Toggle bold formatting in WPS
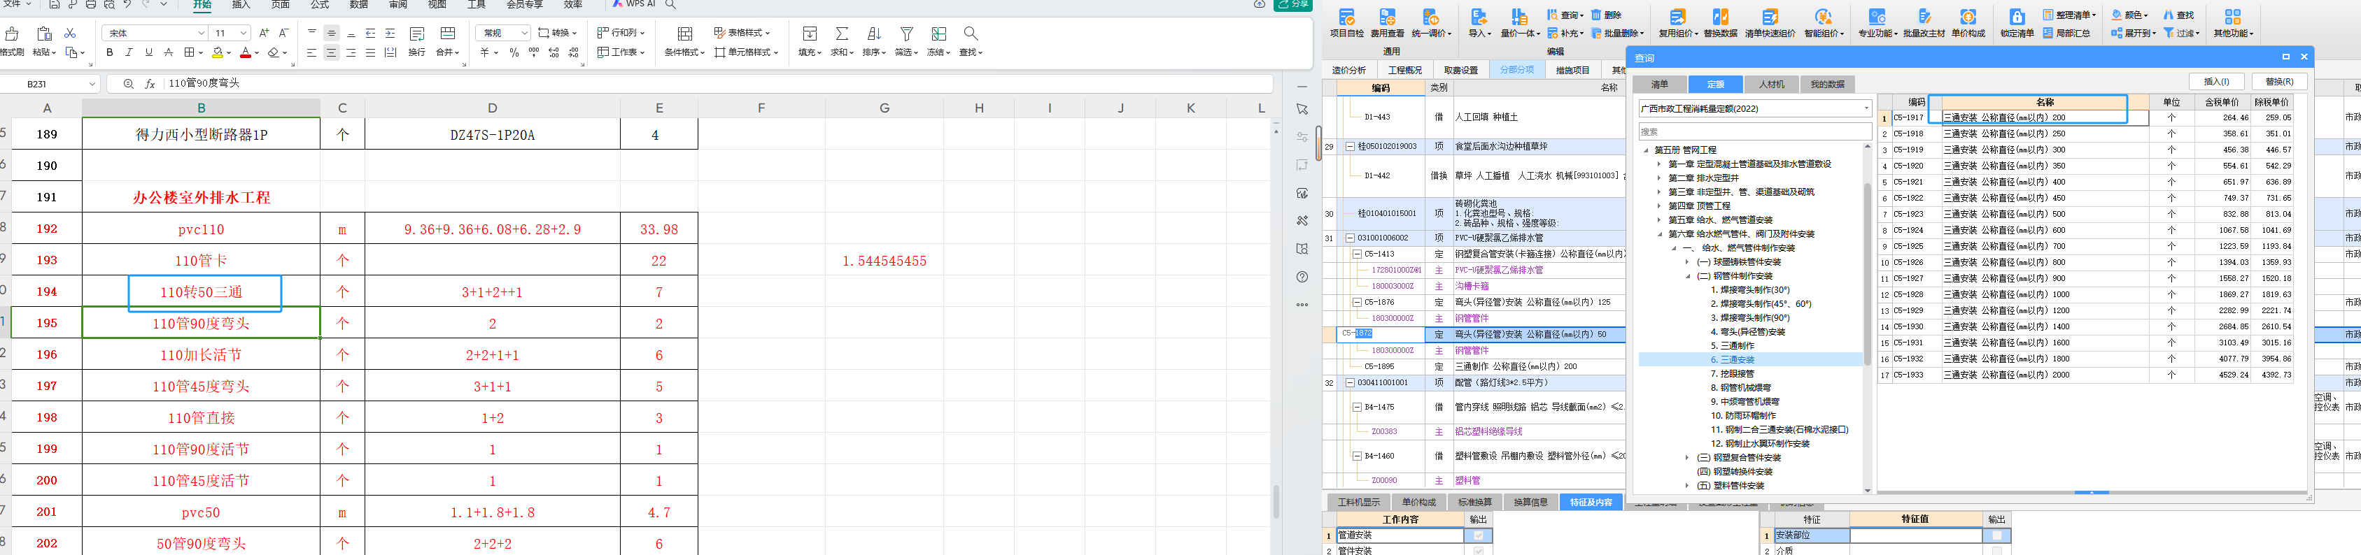This screenshot has width=2361, height=555. (110, 53)
